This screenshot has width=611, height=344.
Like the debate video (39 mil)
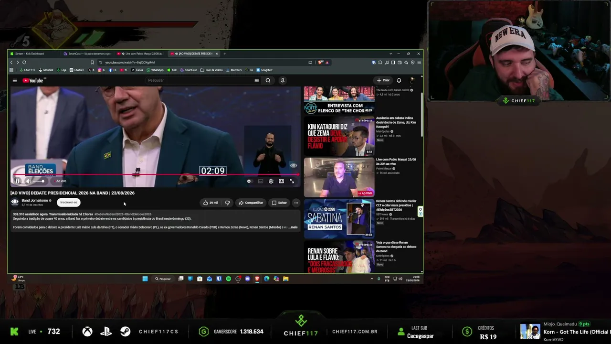coord(211,203)
